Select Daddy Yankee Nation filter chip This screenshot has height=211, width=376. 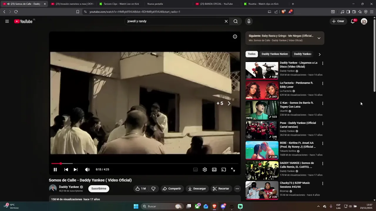click(x=275, y=54)
